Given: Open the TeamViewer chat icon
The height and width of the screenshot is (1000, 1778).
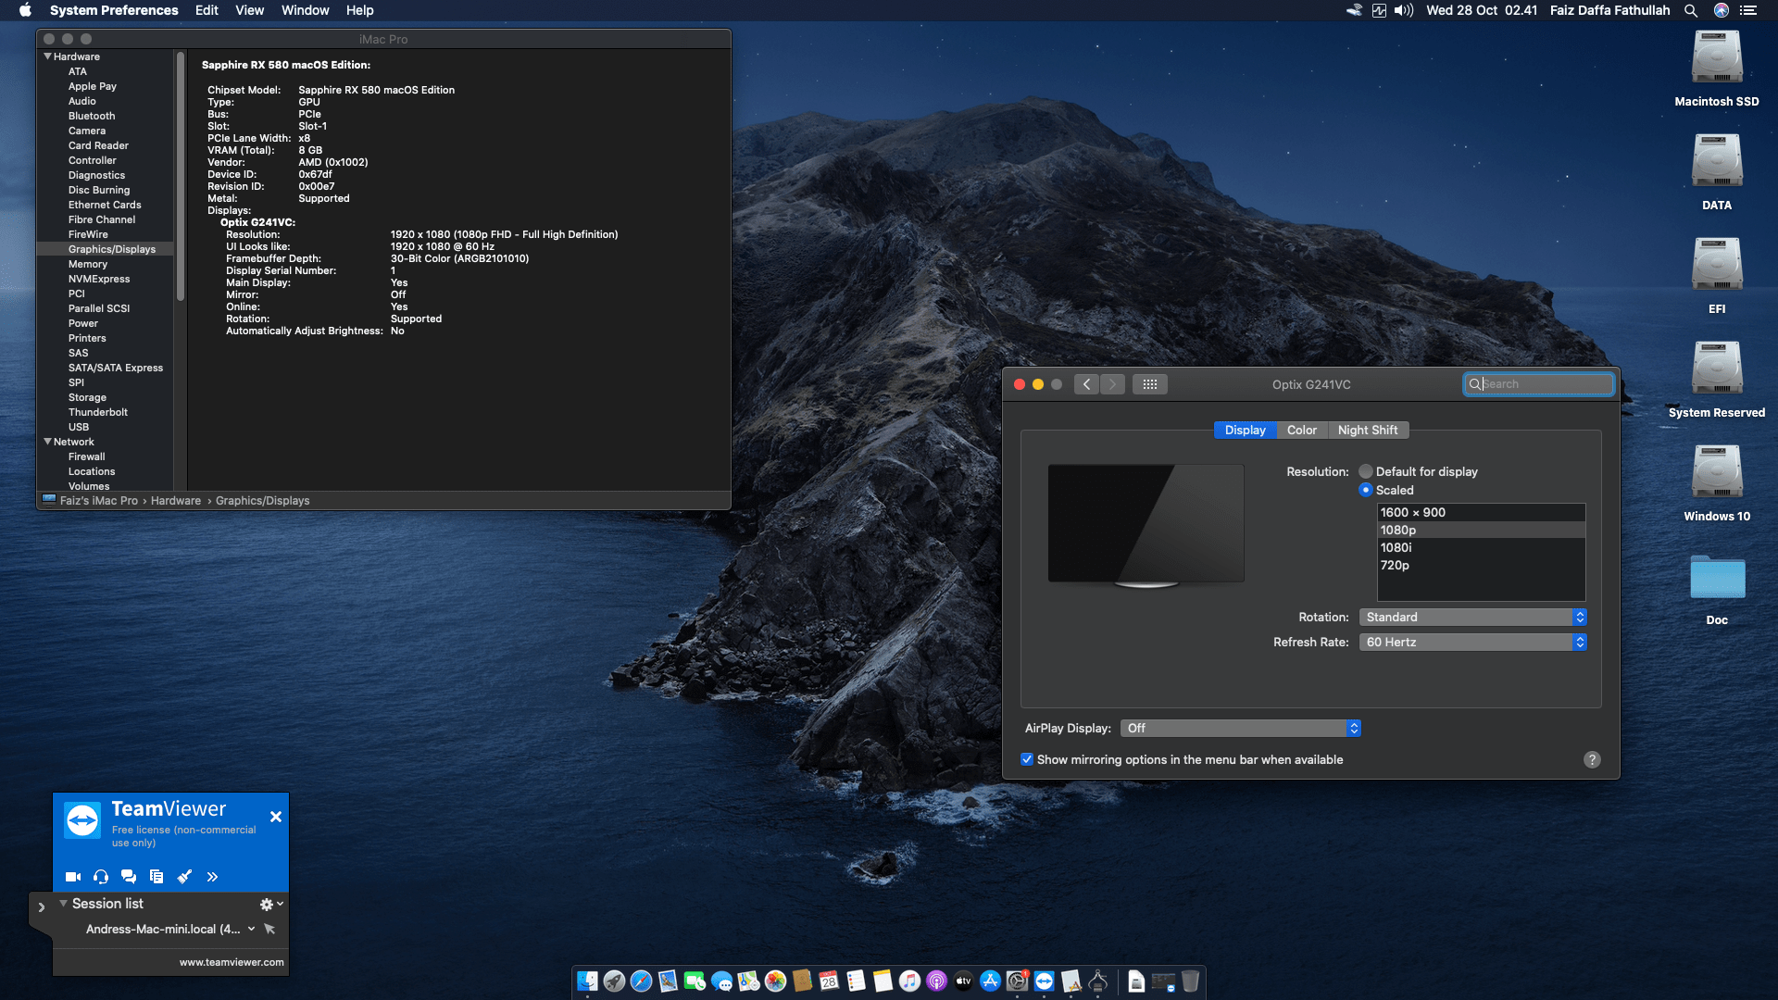Looking at the screenshot, I should (129, 876).
